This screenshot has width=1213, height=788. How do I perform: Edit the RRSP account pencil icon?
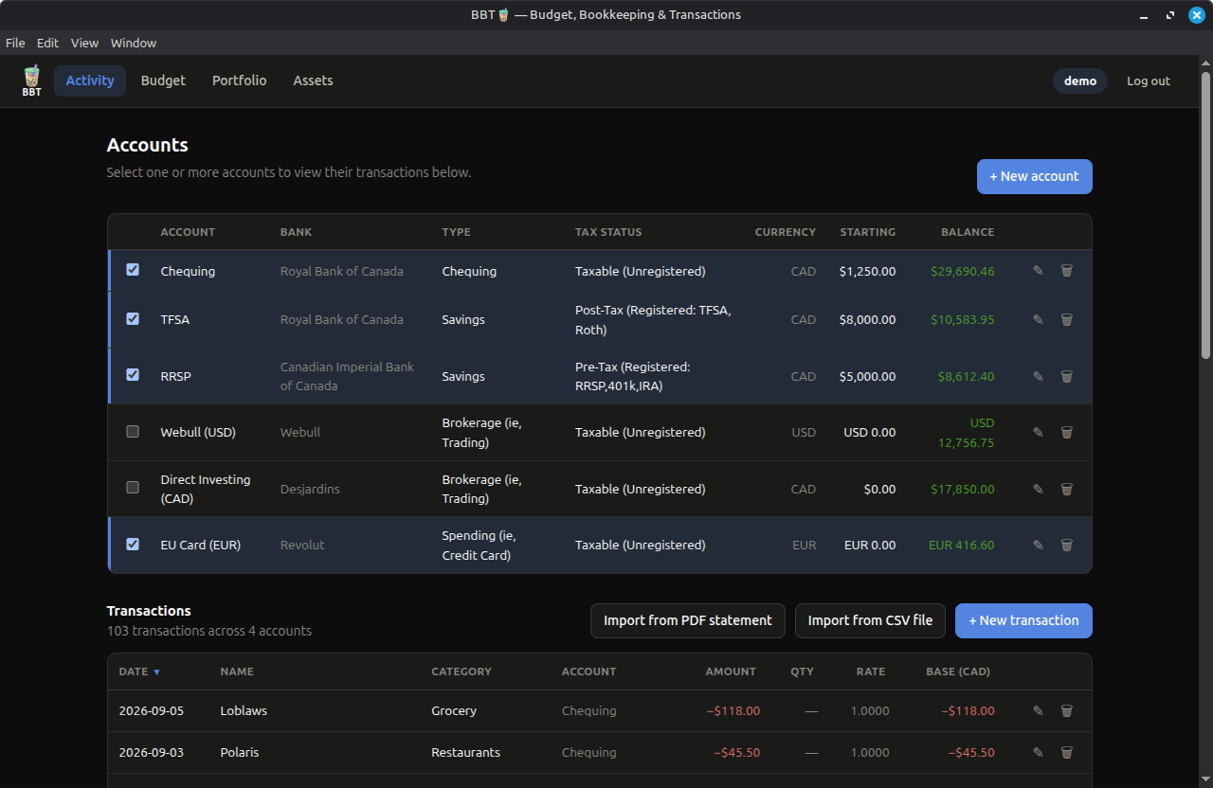click(1038, 377)
